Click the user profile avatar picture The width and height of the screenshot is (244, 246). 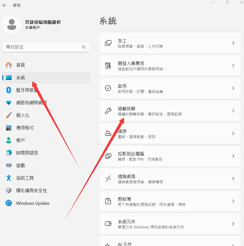coord(12,24)
